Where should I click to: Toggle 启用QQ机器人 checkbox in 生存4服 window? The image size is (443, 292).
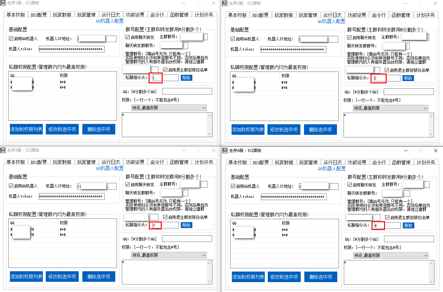coord(233,186)
